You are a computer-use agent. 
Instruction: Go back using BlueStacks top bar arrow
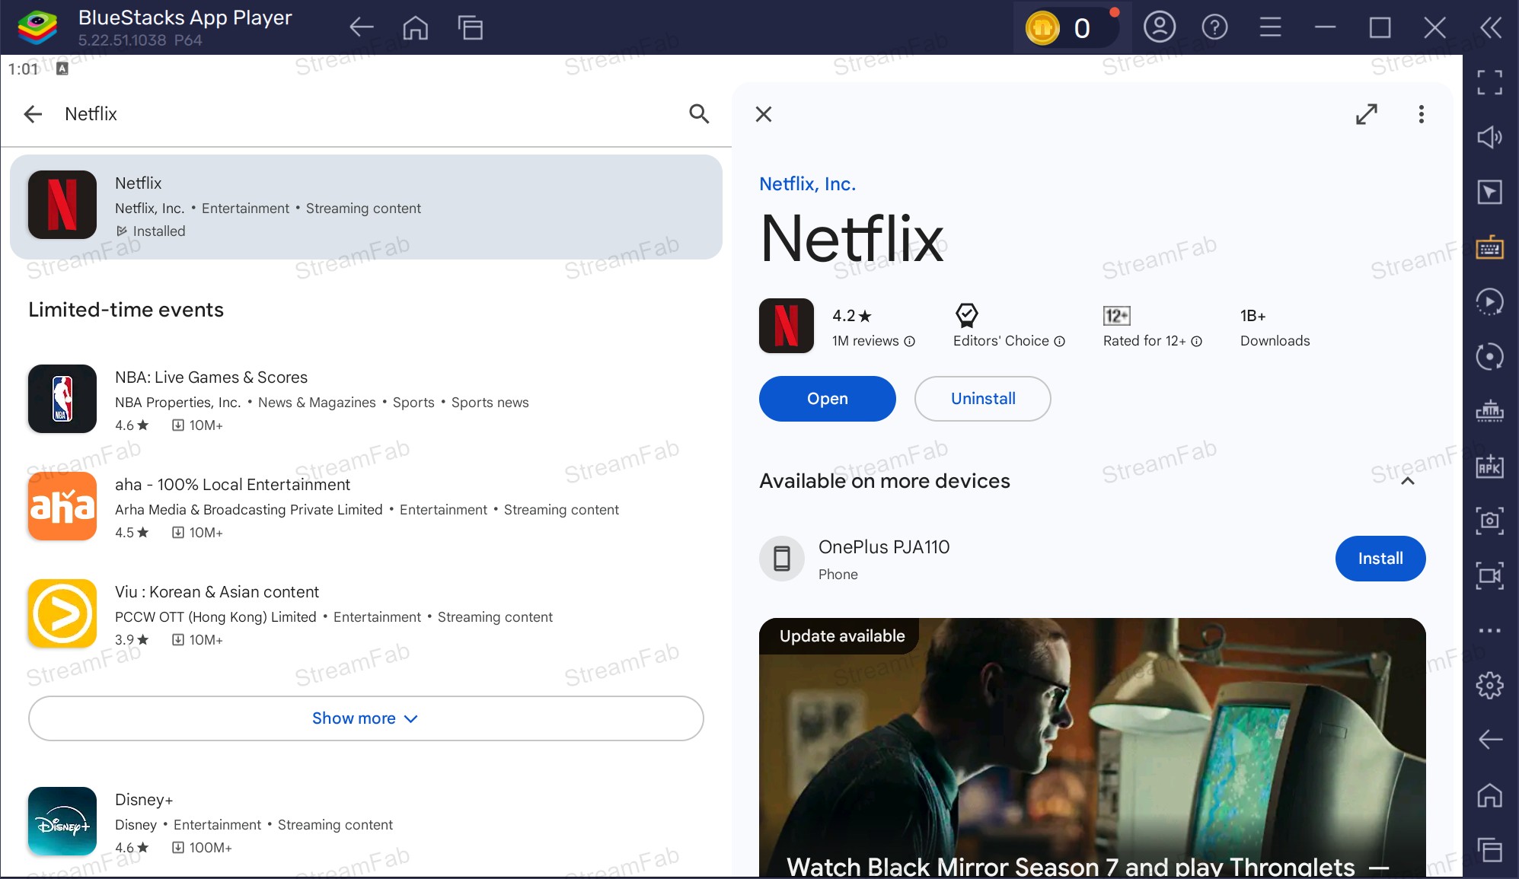[361, 27]
